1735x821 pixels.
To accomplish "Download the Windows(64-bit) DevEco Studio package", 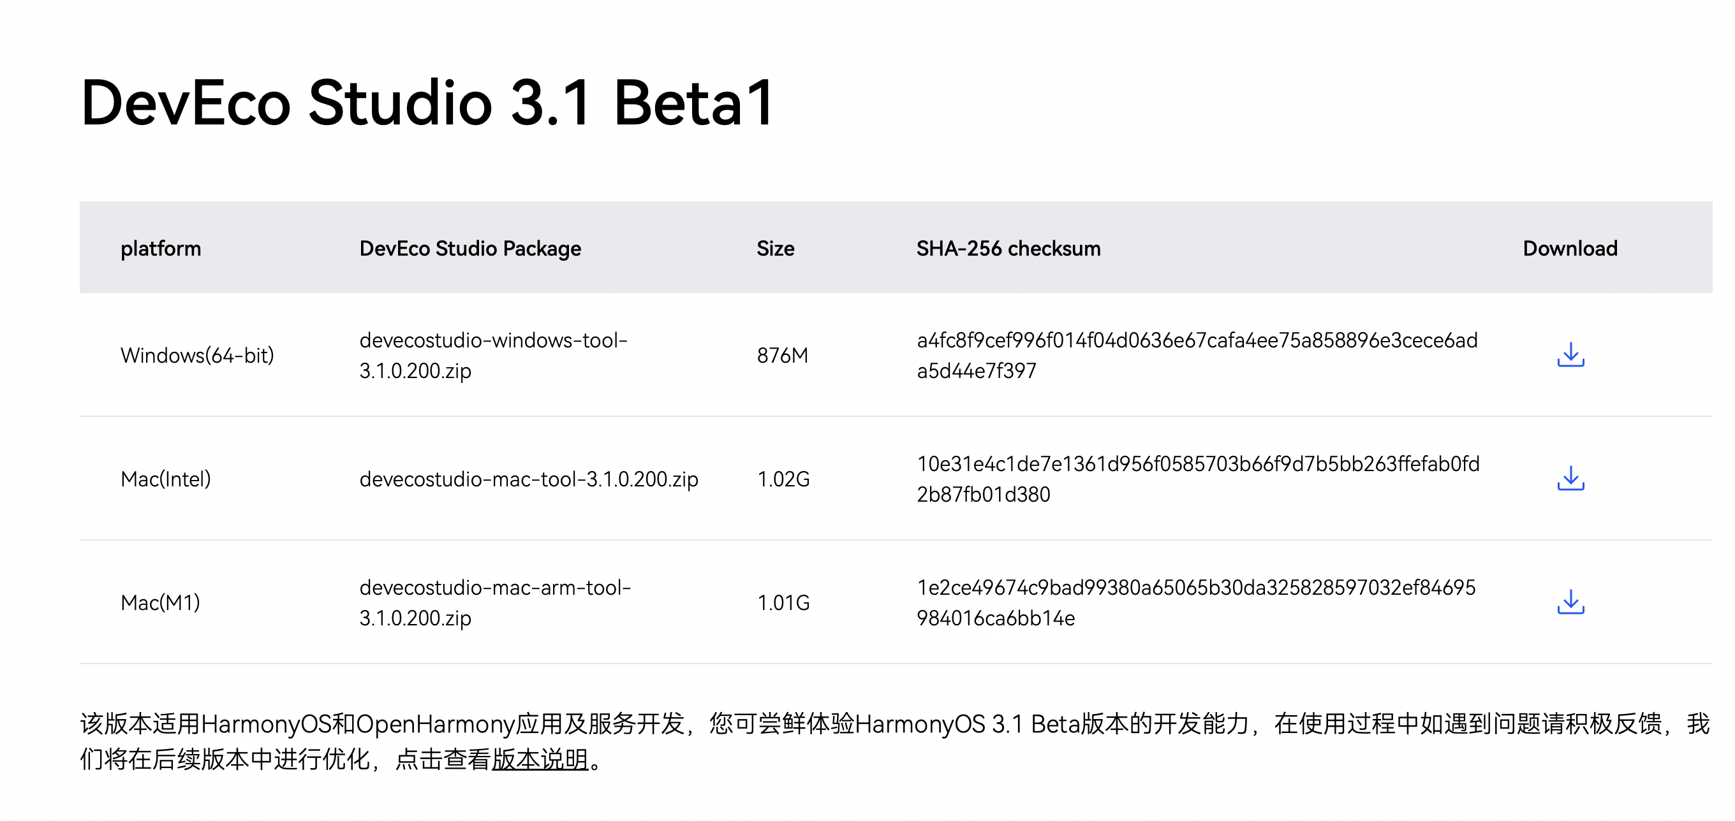I will click(x=1570, y=354).
